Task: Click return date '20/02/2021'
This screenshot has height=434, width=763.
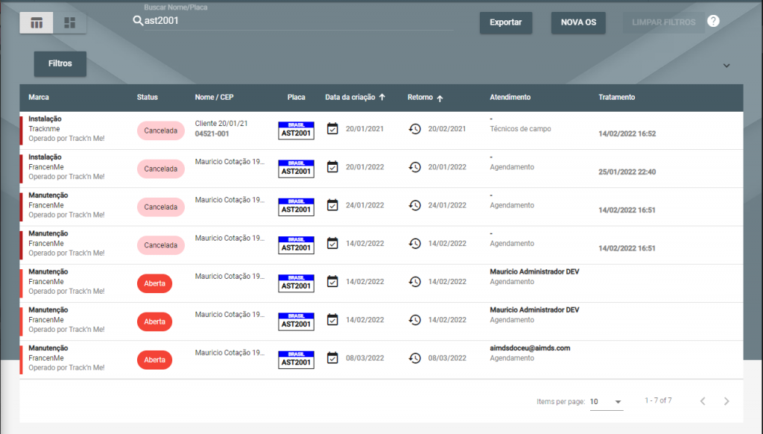Action: [447, 128]
